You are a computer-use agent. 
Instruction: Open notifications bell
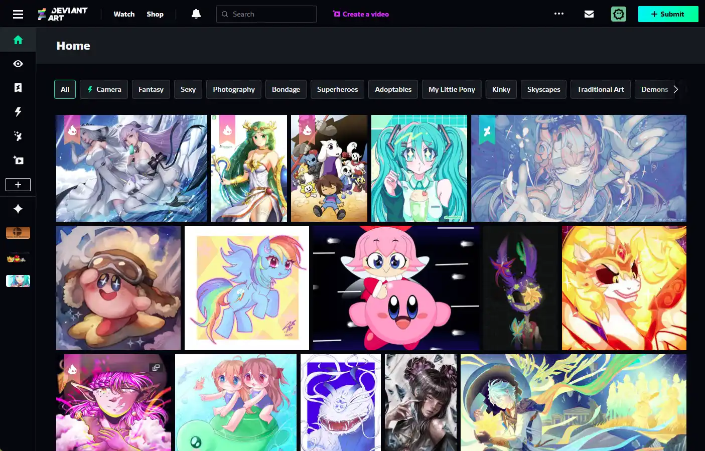pos(196,14)
